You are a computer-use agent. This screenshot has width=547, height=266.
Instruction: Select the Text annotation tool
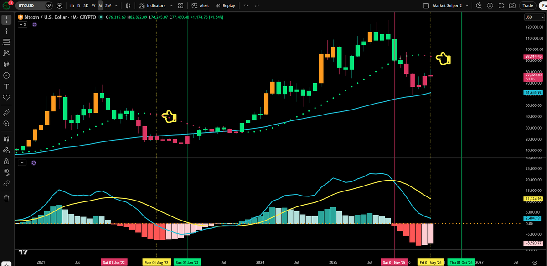tap(6, 86)
